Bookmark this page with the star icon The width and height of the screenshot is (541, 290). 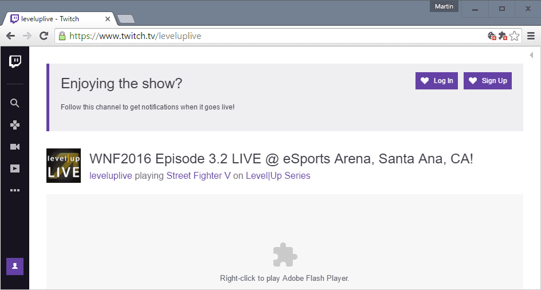[515, 36]
